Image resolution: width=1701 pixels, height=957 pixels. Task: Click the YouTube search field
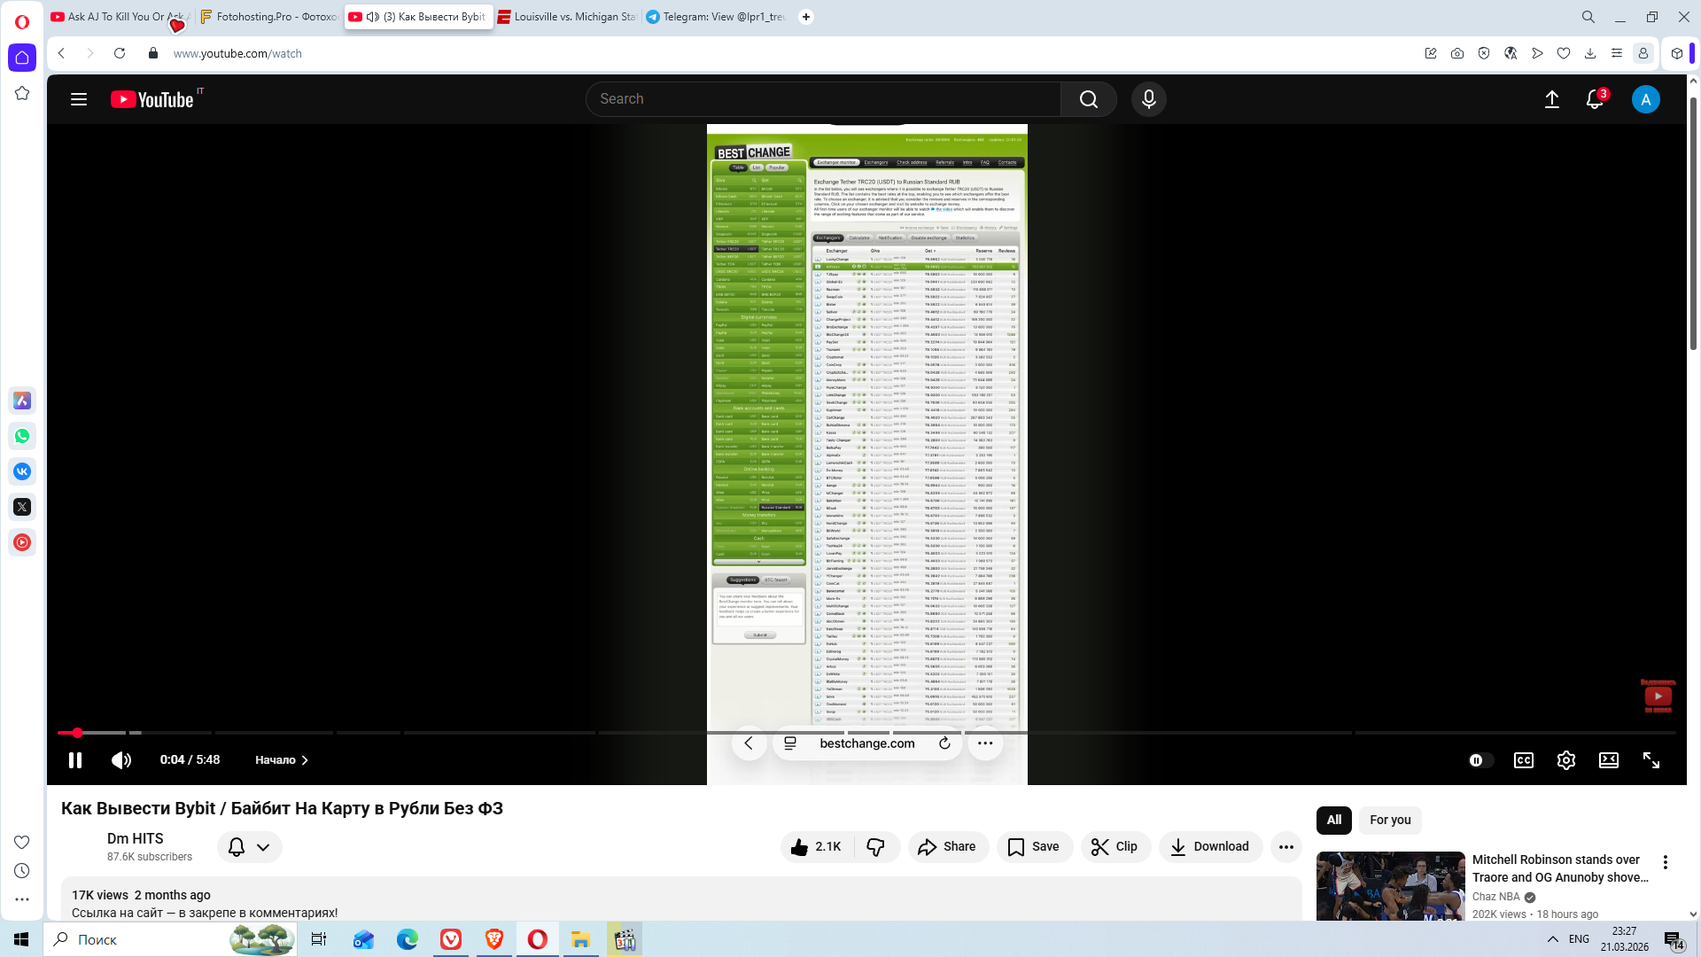point(824,99)
